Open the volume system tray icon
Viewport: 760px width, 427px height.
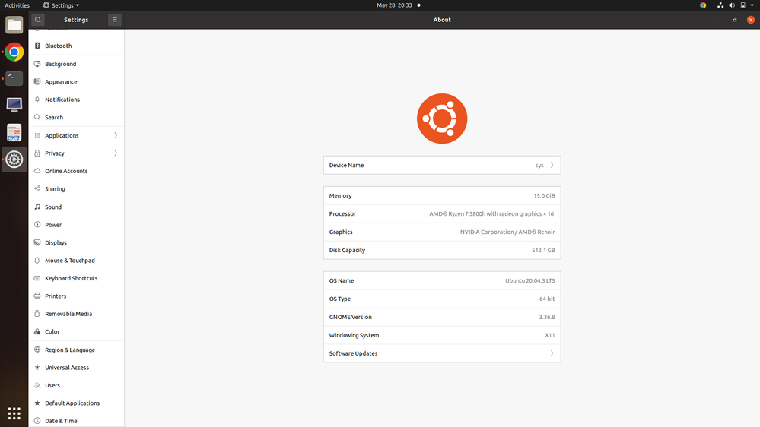click(x=732, y=5)
